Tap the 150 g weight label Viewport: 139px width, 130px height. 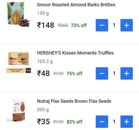(x=43, y=13)
